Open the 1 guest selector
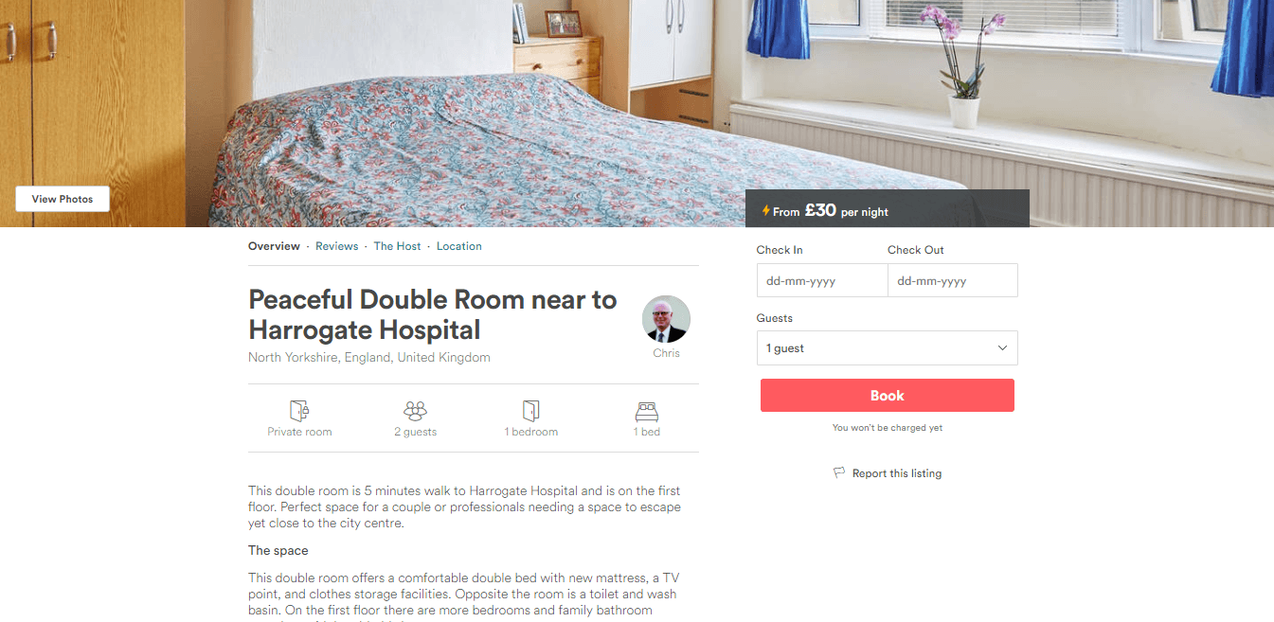Image resolution: width=1274 pixels, height=622 pixels. 887,348
